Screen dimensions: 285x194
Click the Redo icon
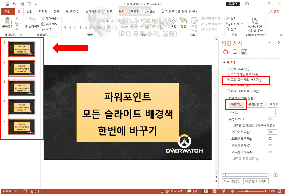22,4
